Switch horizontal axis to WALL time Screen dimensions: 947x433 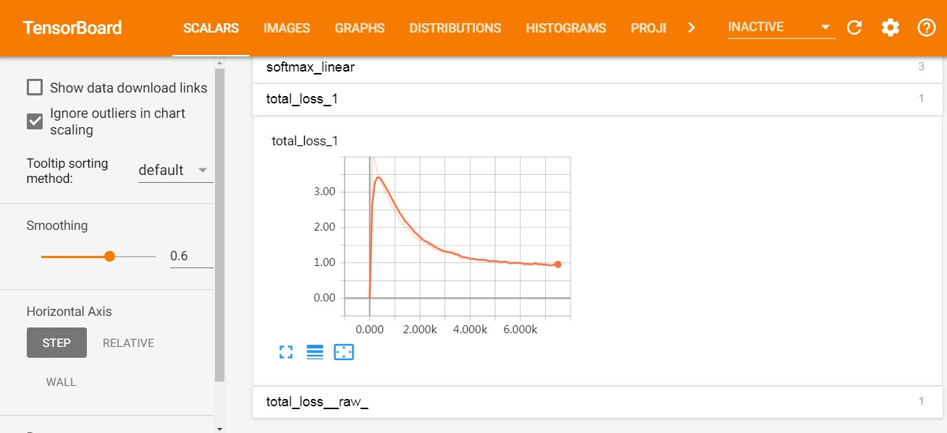point(61,382)
